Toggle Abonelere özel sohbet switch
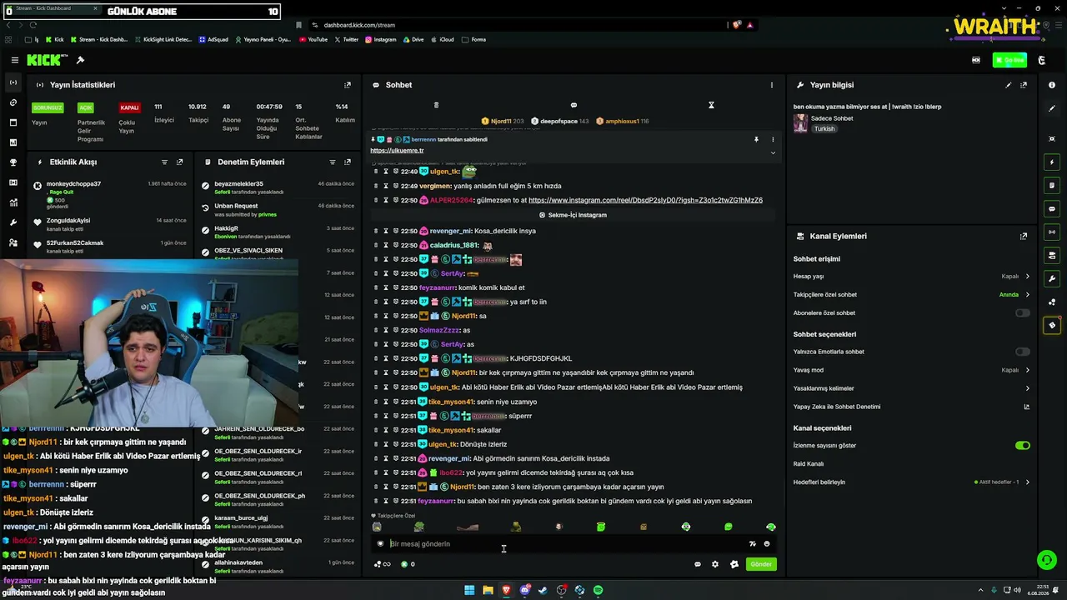 tap(1023, 312)
